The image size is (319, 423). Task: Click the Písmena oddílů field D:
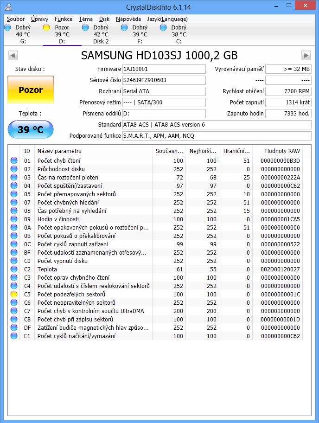pos(164,113)
